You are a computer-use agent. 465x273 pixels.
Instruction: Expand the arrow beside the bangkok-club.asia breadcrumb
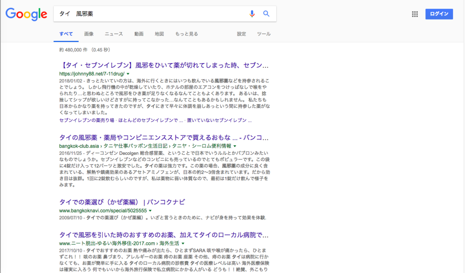click(x=235, y=146)
